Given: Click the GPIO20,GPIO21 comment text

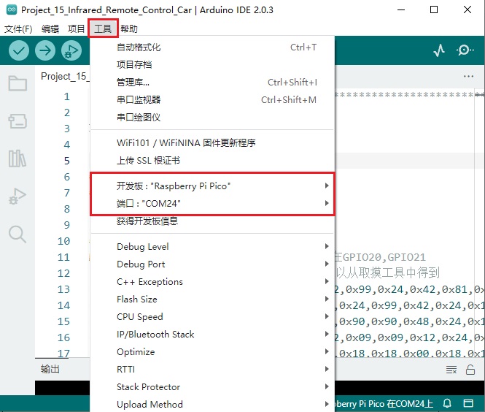Looking at the screenshot, I should tap(384, 257).
